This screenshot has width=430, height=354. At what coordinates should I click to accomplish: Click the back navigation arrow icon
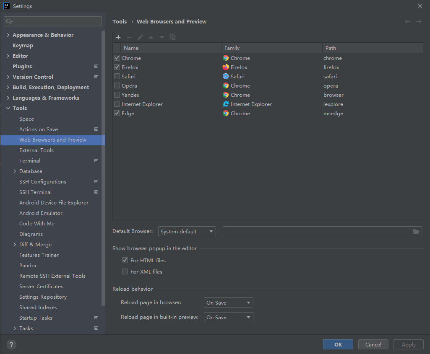pyautogui.click(x=407, y=21)
